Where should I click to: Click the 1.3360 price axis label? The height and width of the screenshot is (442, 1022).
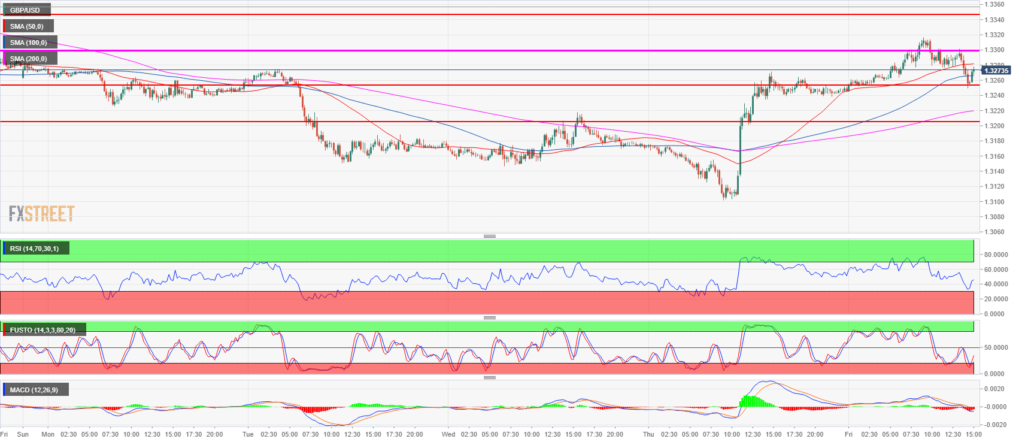pyautogui.click(x=994, y=4)
